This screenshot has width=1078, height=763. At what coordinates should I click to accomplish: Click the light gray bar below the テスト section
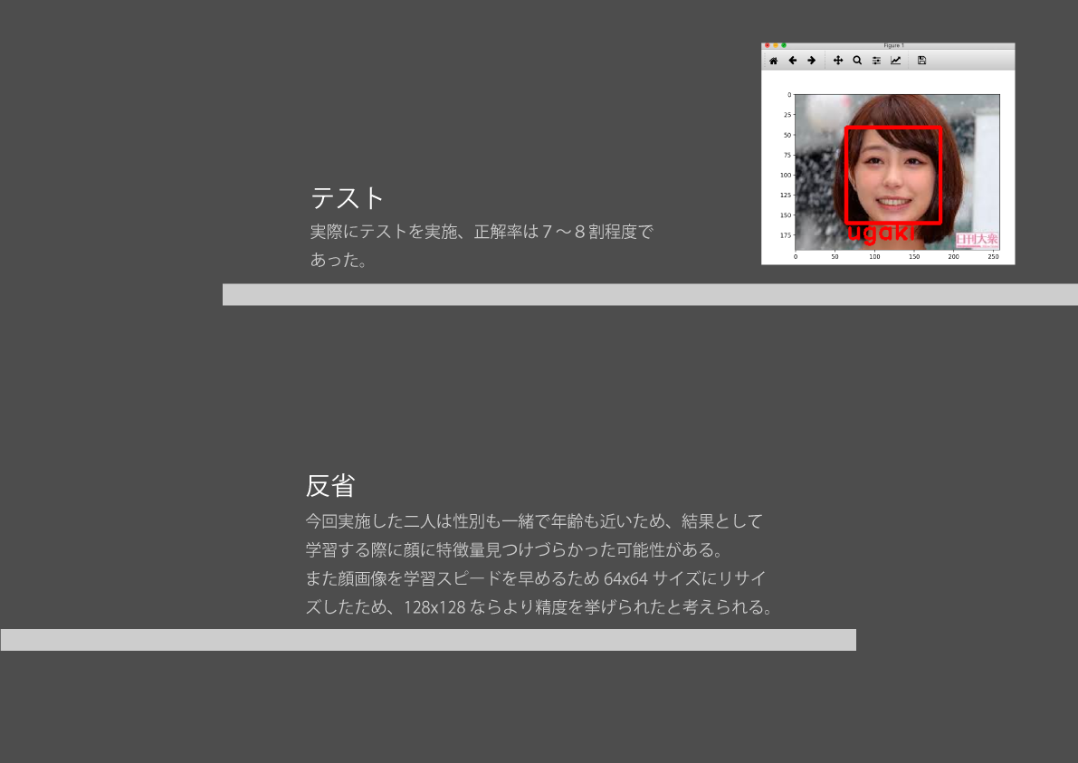[x=650, y=295]
